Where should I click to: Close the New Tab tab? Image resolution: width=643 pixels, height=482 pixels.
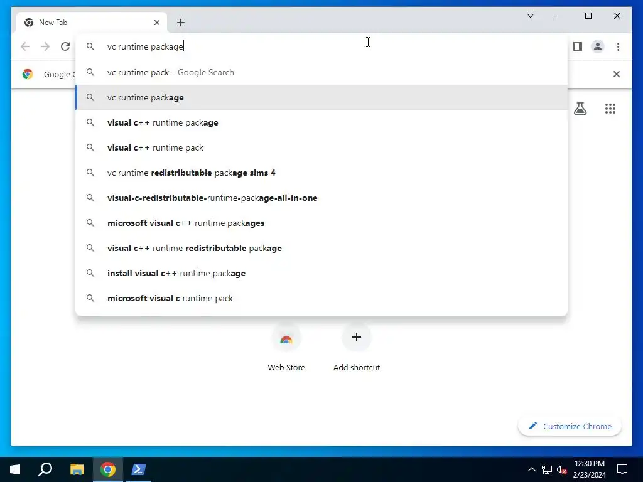tap(156, 23)
